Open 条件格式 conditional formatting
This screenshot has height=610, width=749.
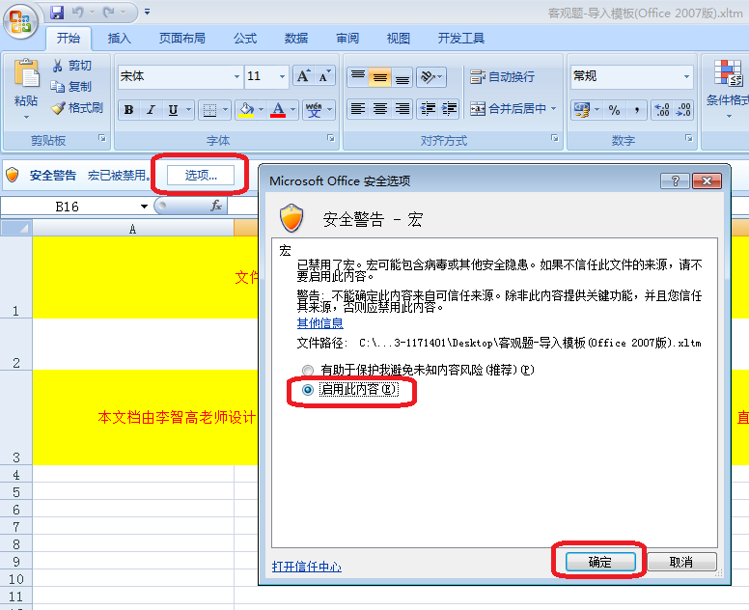click(x=728, y=89)
